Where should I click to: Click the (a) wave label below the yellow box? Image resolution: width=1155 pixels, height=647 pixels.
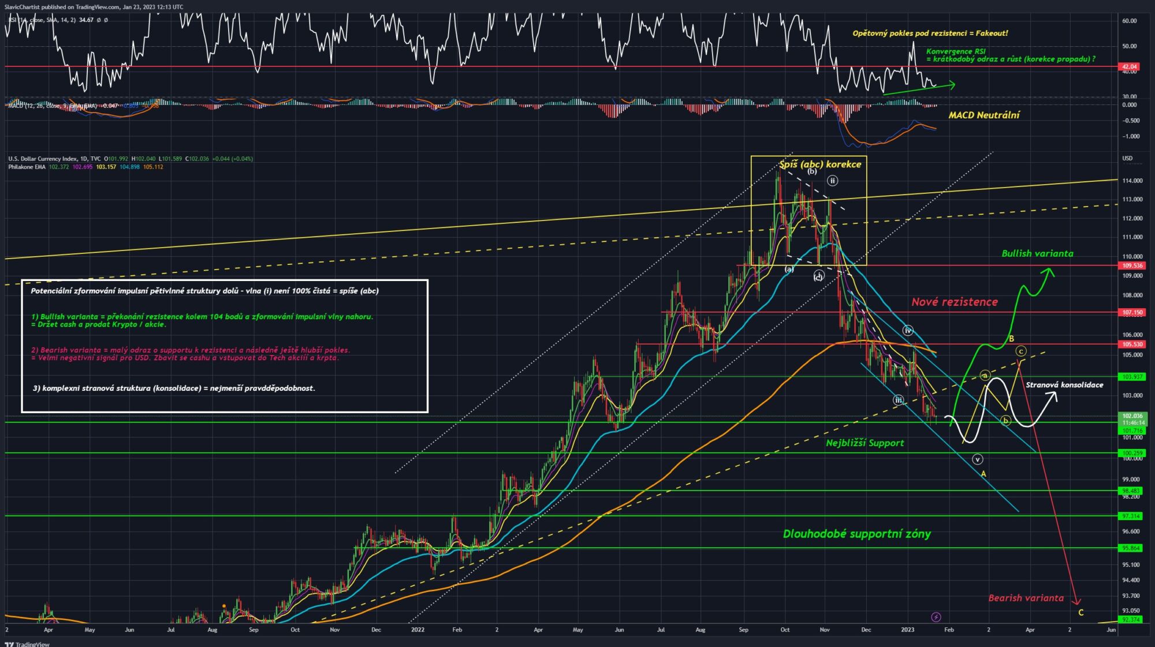pyautogui.click(x=789, y=269)
